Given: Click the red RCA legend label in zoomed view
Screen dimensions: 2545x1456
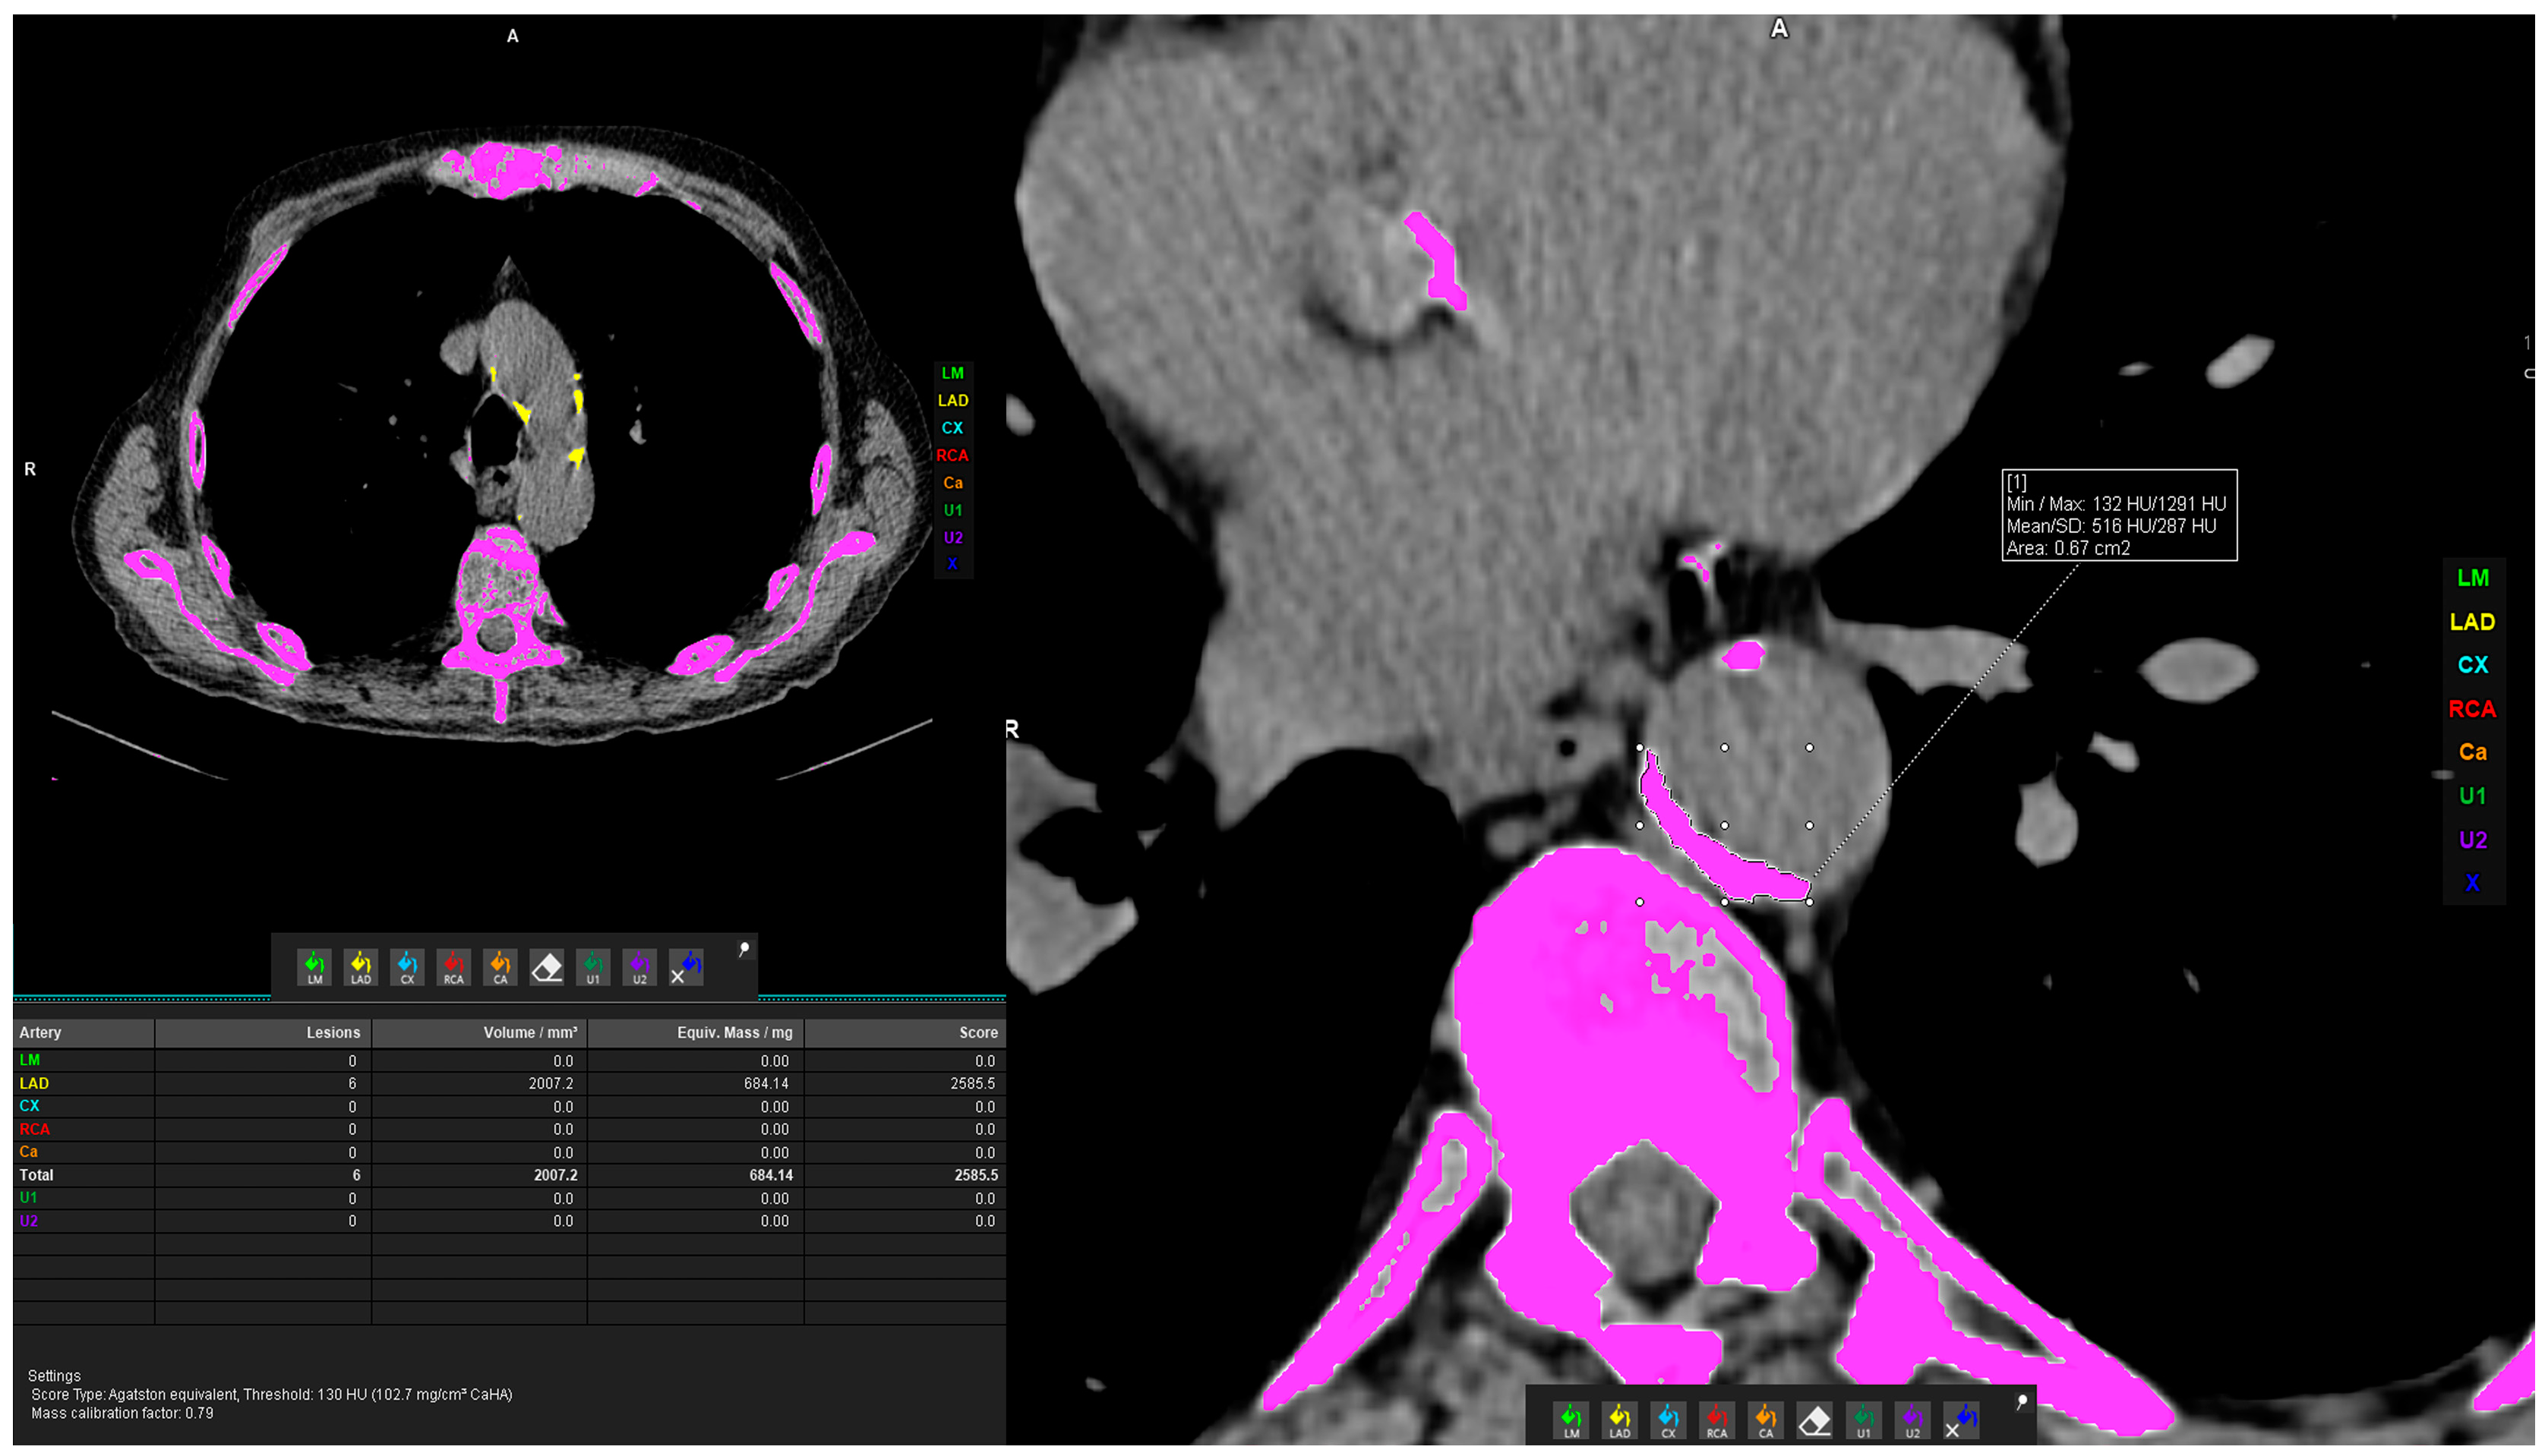Looking at the screenshot, I should [2472, 709].
